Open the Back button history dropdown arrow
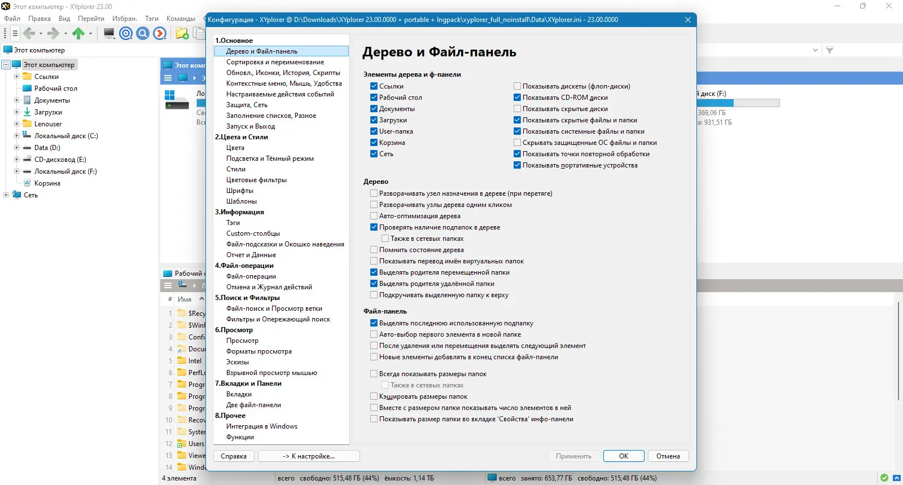903x485 pixels. [41, 33]
